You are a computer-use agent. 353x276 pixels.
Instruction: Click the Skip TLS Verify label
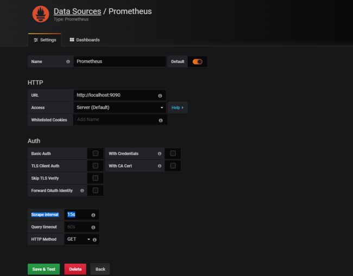(x=45, y=178)
